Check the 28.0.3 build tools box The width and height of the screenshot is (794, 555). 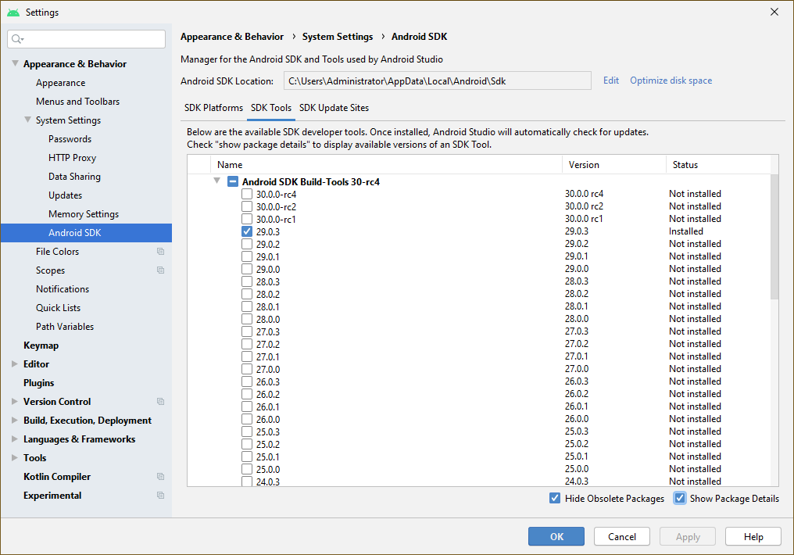(x=247, y=281)
